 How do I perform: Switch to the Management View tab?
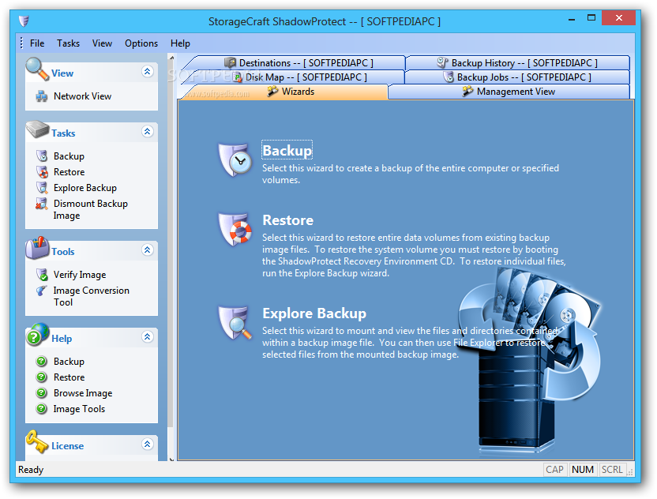tap(509, 92)
